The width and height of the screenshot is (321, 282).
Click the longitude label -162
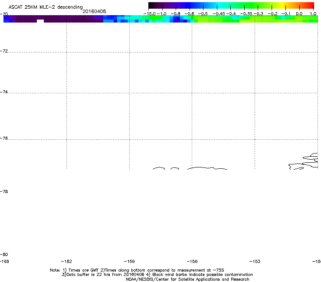coord(66,261)
